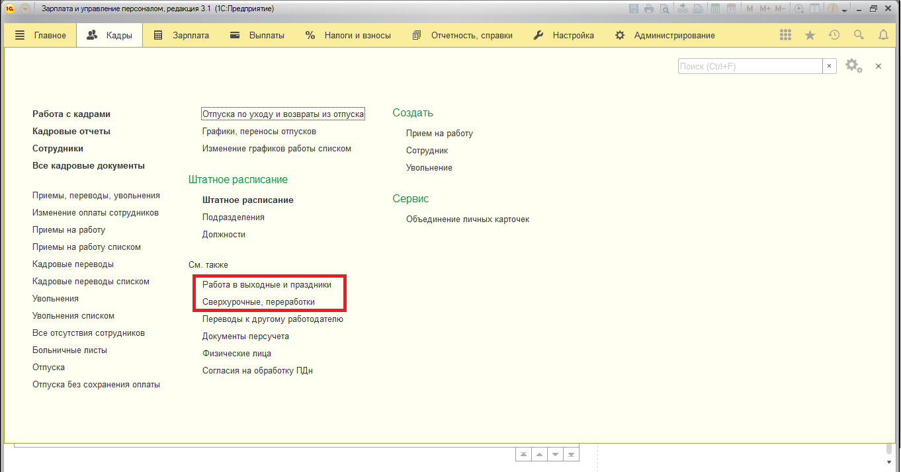Open Изменение оплаты сотрудников
This screenshot has width=901, height=472.
(x=95, y=213)
